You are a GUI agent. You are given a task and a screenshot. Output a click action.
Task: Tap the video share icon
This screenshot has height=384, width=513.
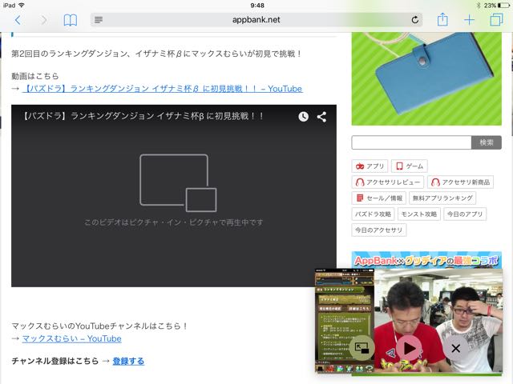point(321,117)
